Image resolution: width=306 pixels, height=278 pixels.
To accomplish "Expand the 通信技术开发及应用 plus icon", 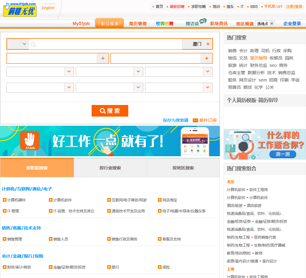I will (x=109, y=211).
